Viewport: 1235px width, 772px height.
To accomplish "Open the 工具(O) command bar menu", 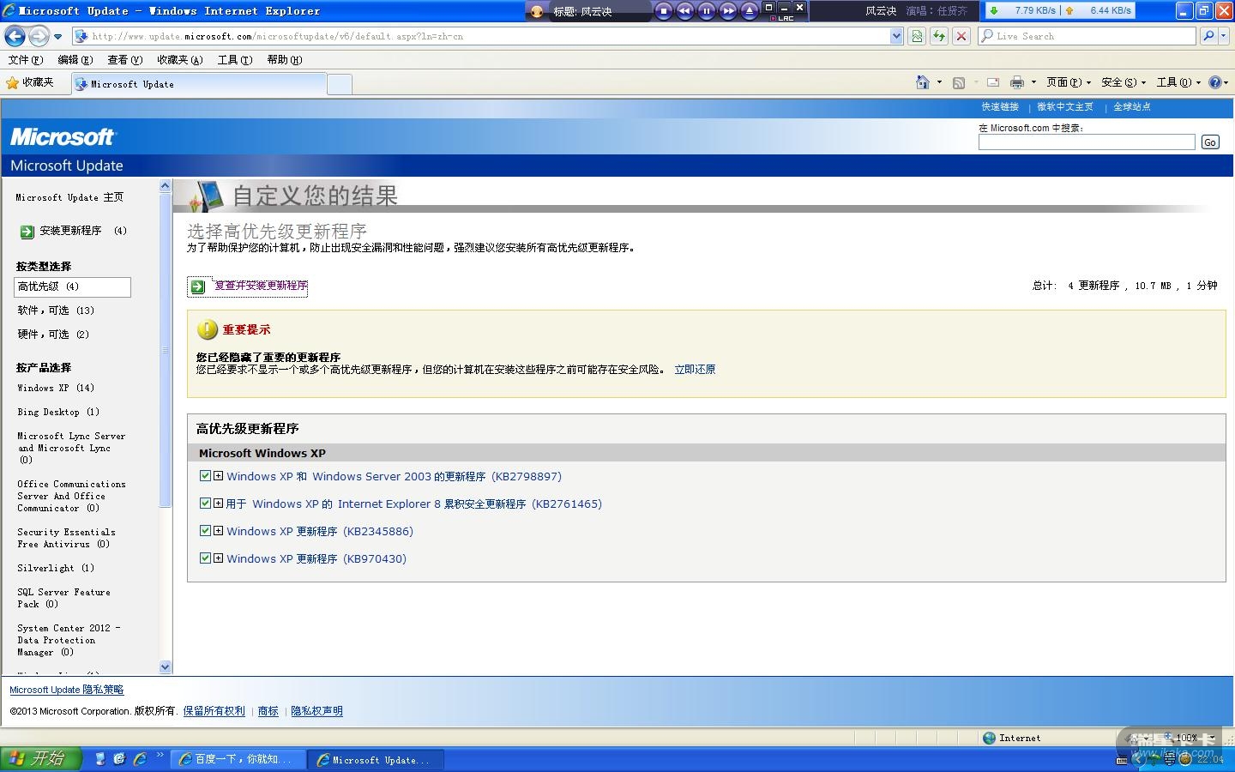I will [1178, 82].
